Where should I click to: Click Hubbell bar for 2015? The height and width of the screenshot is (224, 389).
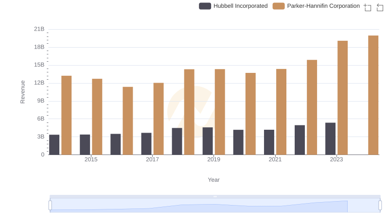tap(85, 145)
